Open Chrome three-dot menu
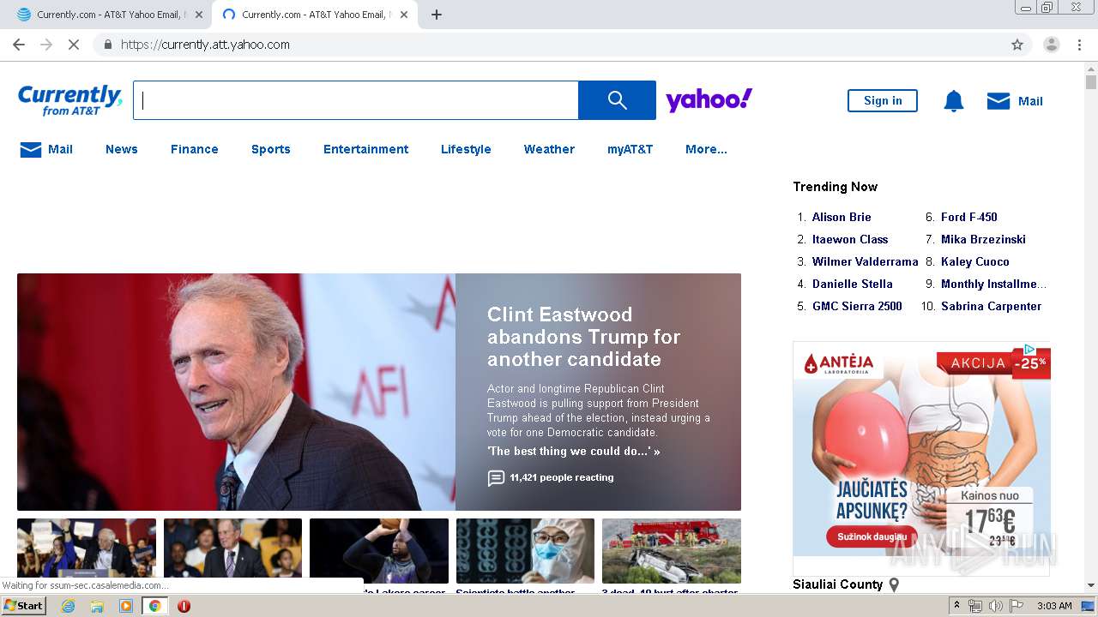Image resolution: width=1098 pixels, height=617 pixels. pos(1079,45)
